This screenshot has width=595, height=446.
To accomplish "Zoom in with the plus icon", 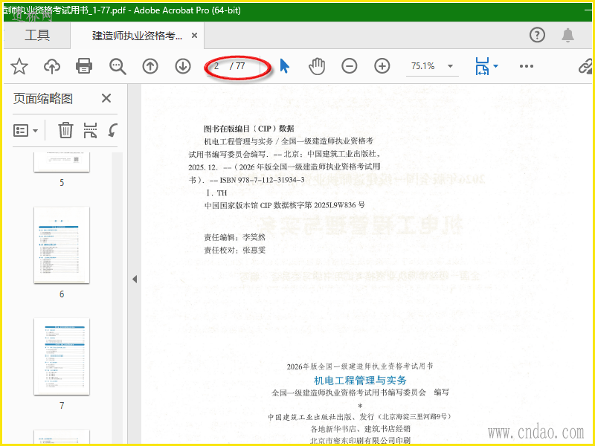I will click(x=382, y=66).
